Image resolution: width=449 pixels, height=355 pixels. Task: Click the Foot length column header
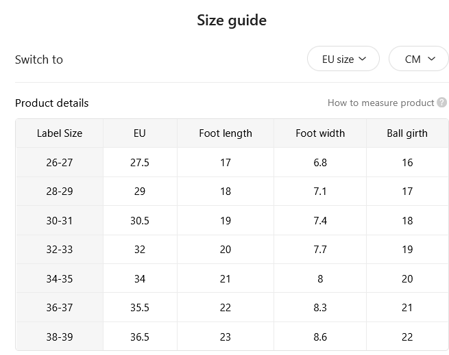coord(226,133)
